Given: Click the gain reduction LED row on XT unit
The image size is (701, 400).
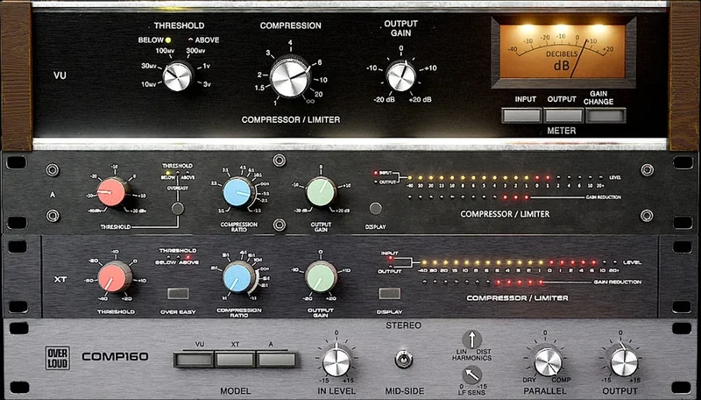Looking at the screenshot, I should [x=482, y=282].
